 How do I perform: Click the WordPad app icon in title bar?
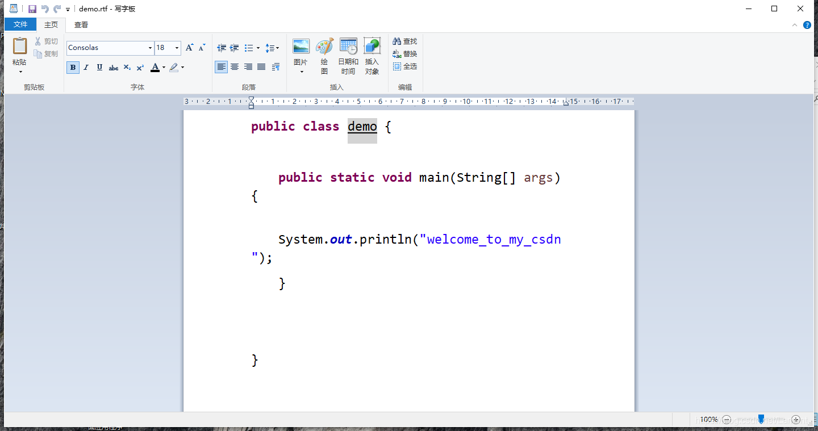(14, 9)
